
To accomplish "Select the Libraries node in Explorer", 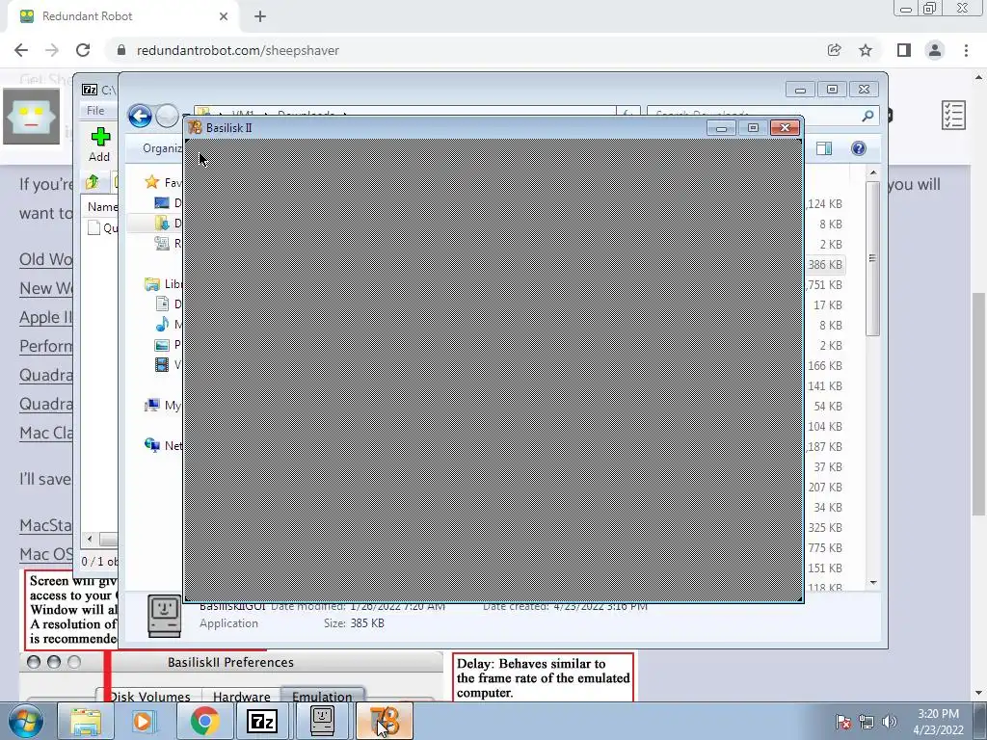I will [x=162, y=284].
